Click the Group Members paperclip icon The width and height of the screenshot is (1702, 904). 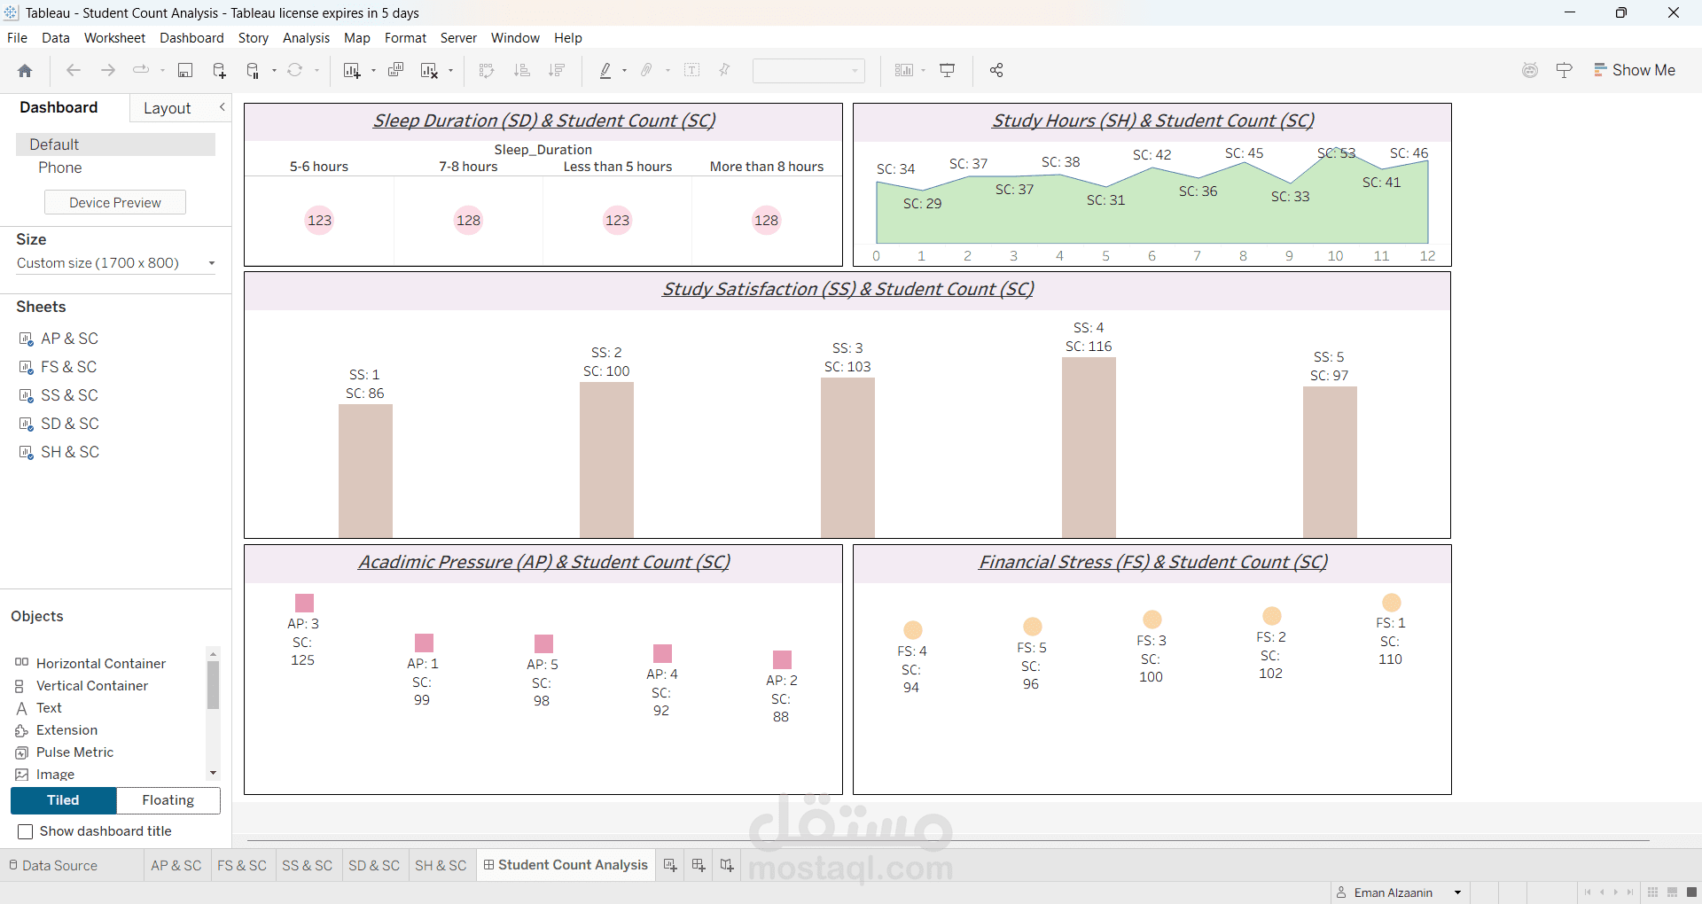647,70
